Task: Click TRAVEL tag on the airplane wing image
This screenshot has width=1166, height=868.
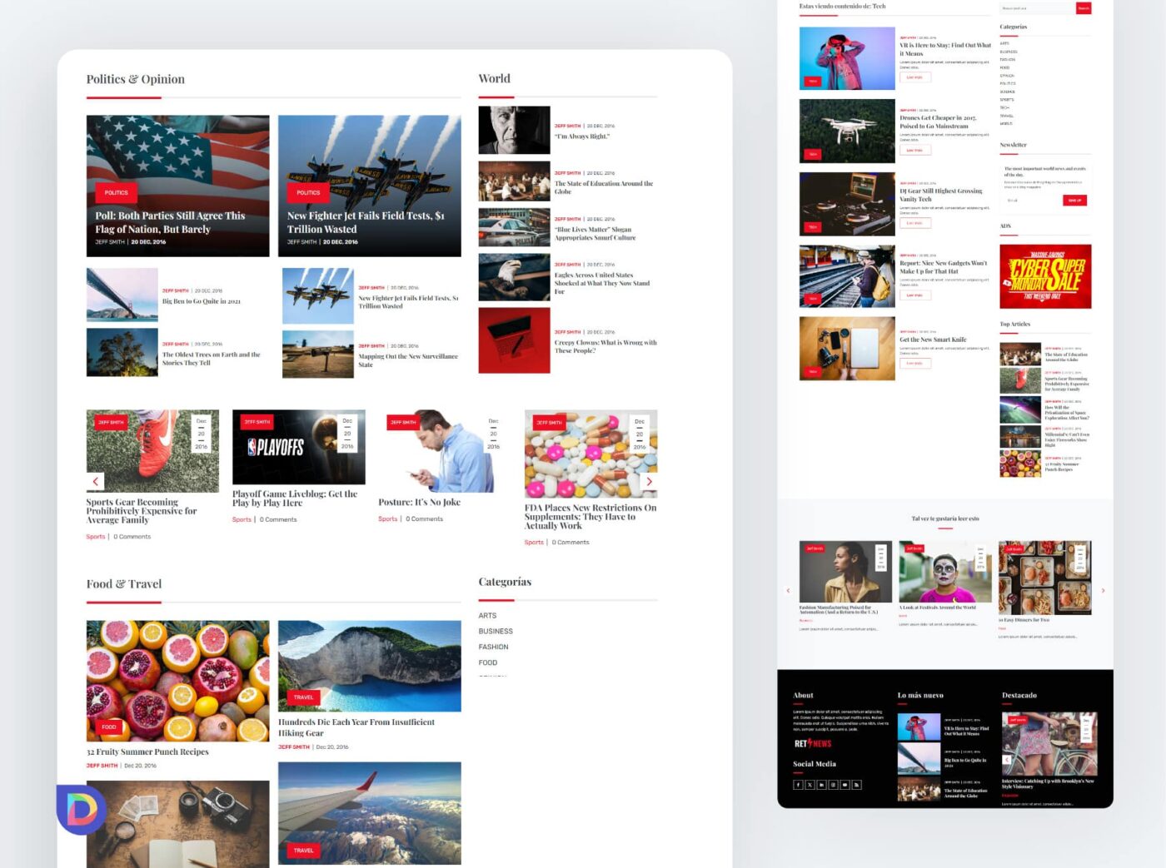Action: (304, 850)
